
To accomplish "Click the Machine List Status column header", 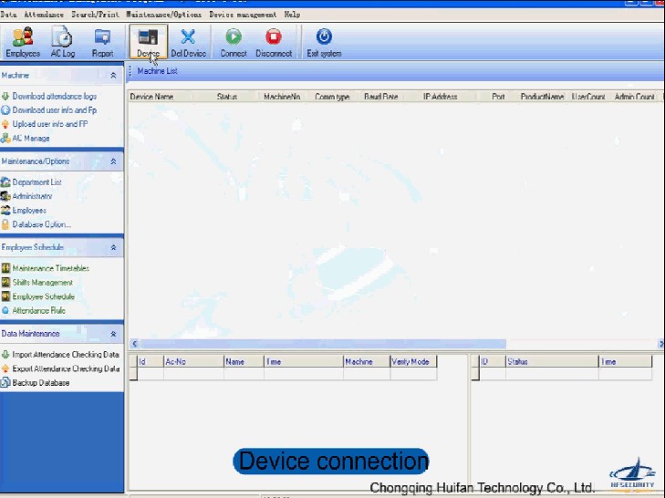I will point(227,97).
